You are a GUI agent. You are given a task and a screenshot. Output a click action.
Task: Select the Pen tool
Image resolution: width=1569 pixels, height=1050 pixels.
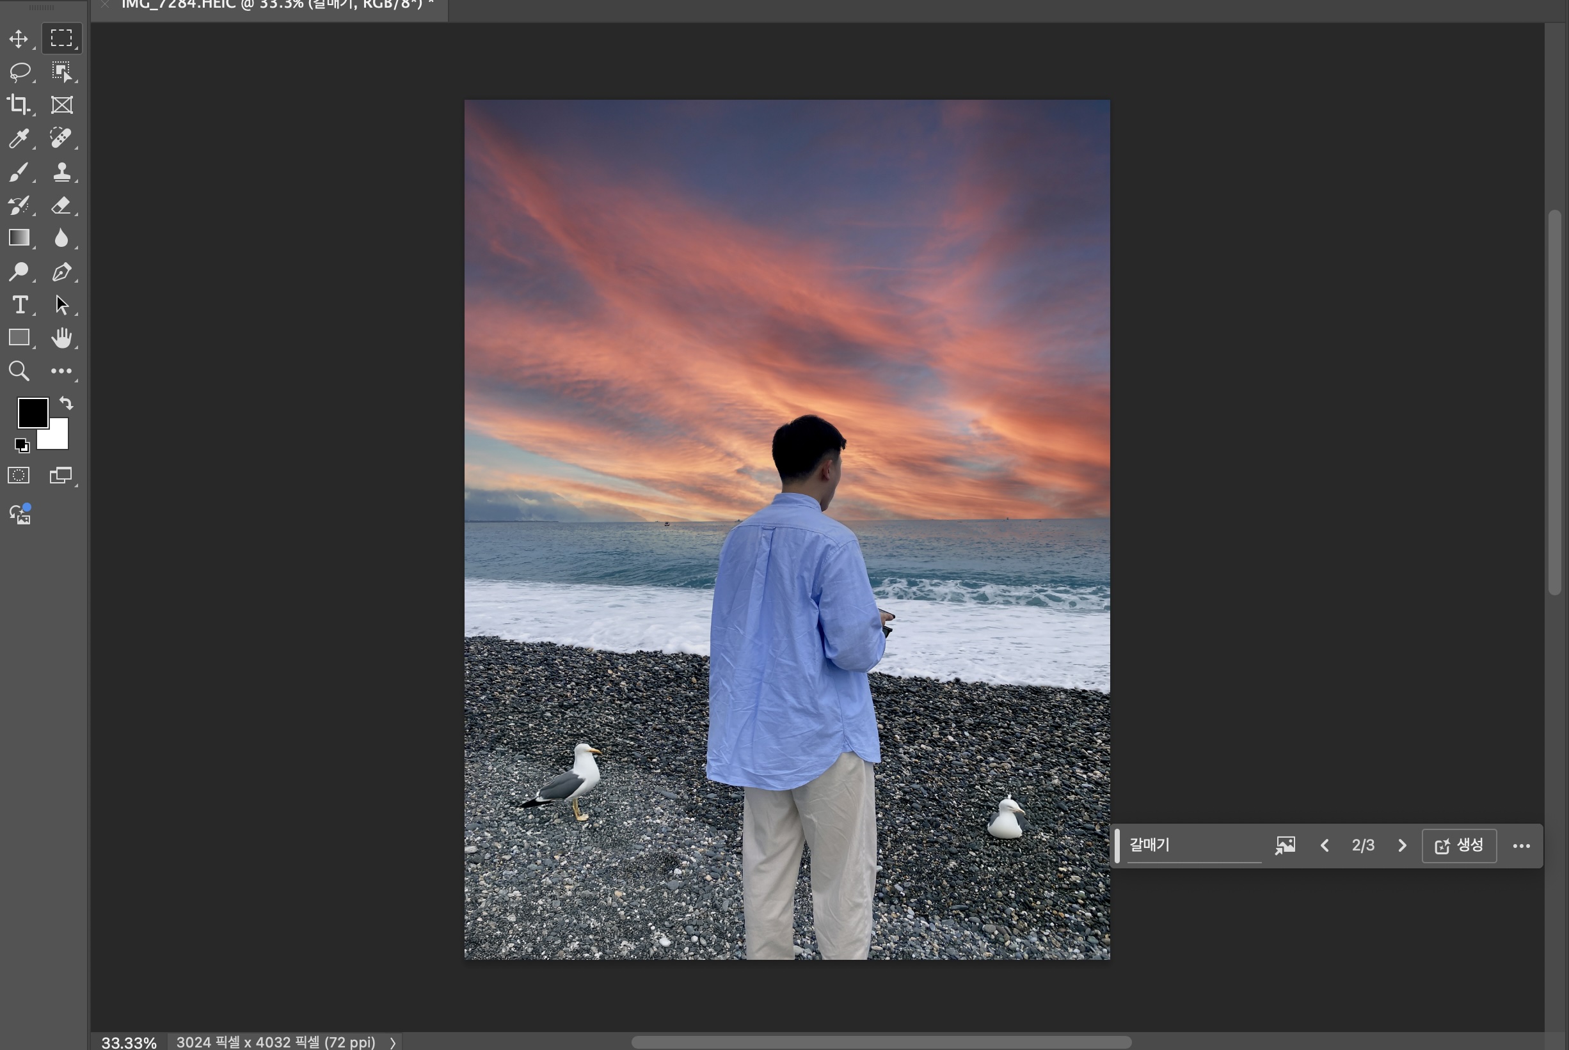[61, 271]
